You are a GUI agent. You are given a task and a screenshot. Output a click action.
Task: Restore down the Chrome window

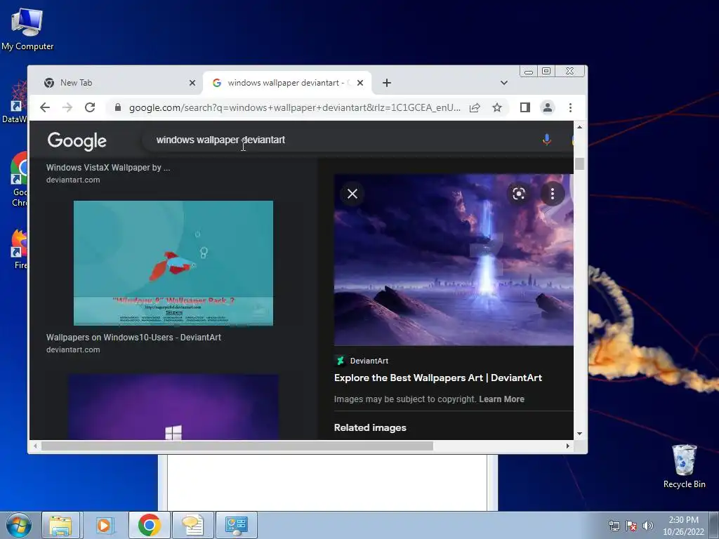click(x=546, y=71)
